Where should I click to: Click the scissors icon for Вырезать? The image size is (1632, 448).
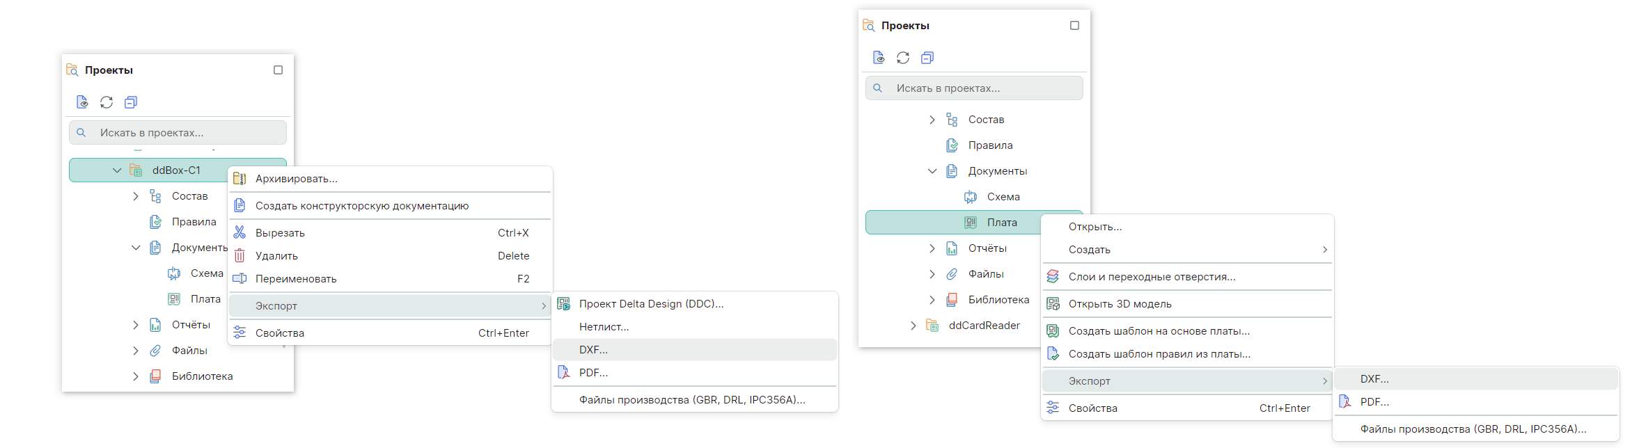pos(240,232)
